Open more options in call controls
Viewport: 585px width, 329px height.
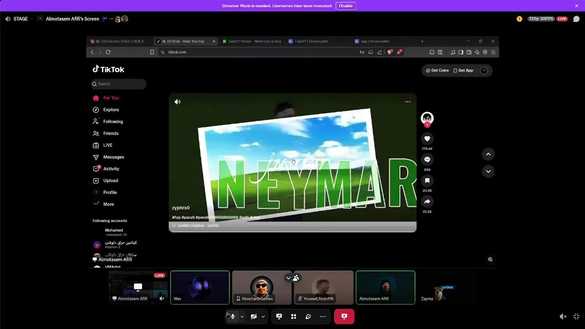click(x=323, y=316)
